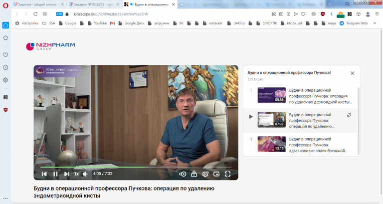Screen dimensions: 383x204
Task: Go back to the previous video
Action: pyautogui.click(x=44, y=174)
